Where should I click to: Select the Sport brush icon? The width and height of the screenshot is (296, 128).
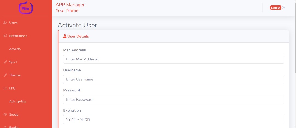pos(5,62)
